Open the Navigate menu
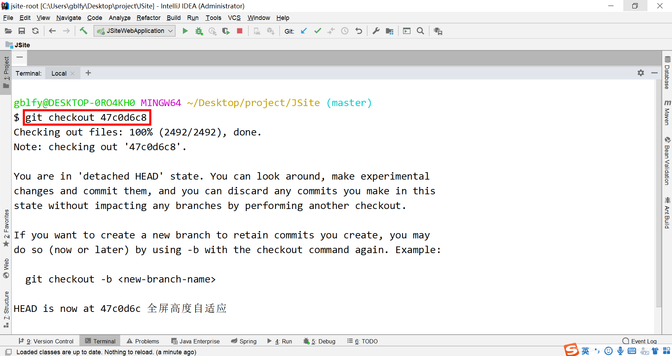This screenshot has height=356, width=672. [69, 18]
